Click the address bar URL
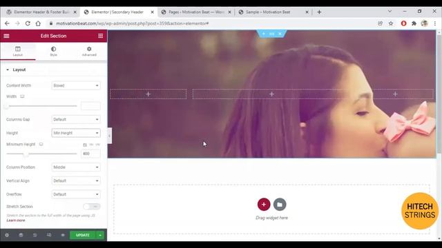Image resolution: width=442 pixels, height=248 pixels. (133, 23)
